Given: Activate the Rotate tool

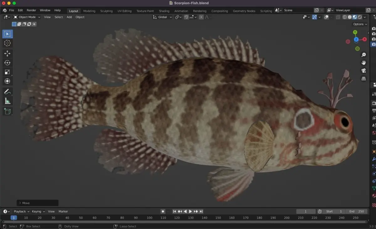Looking at the screenshot, I should tap(8, 63).
